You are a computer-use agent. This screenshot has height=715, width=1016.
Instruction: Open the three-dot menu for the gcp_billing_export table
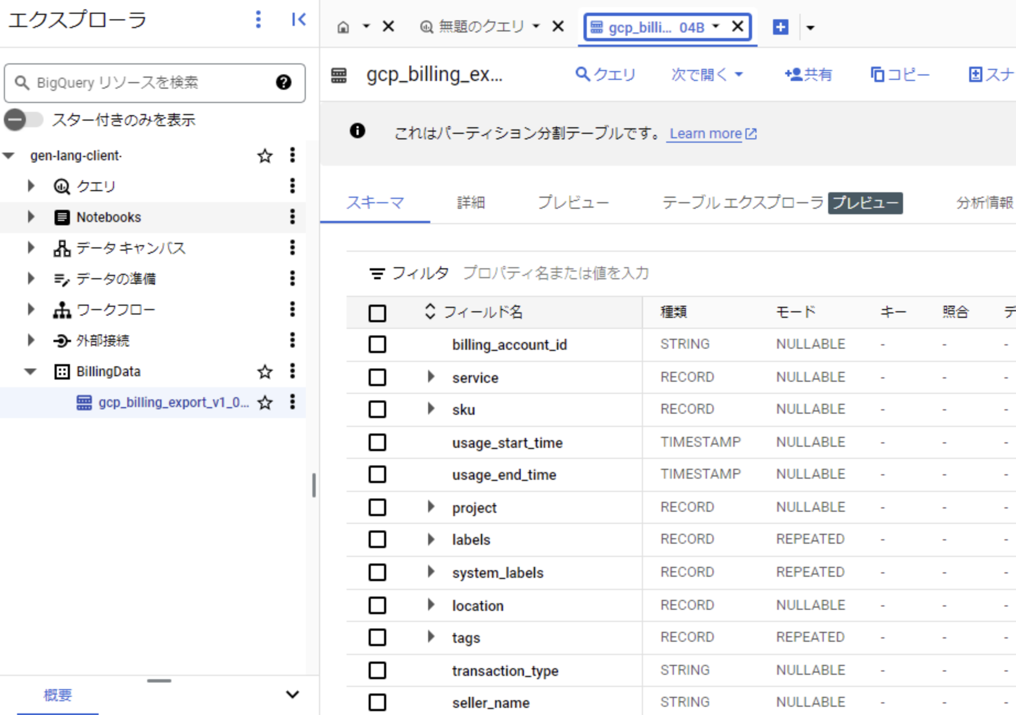293,402
